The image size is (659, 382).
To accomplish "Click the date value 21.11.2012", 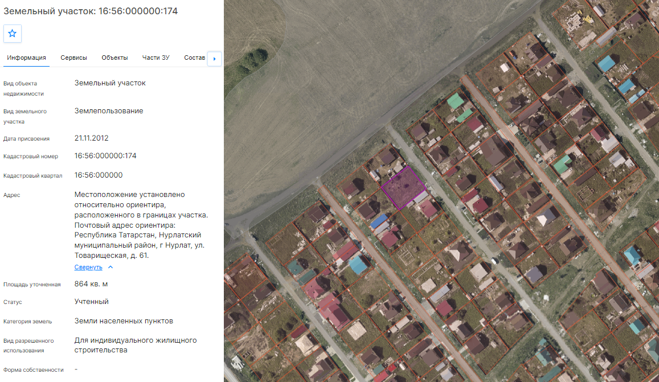I will coord(92,138).
